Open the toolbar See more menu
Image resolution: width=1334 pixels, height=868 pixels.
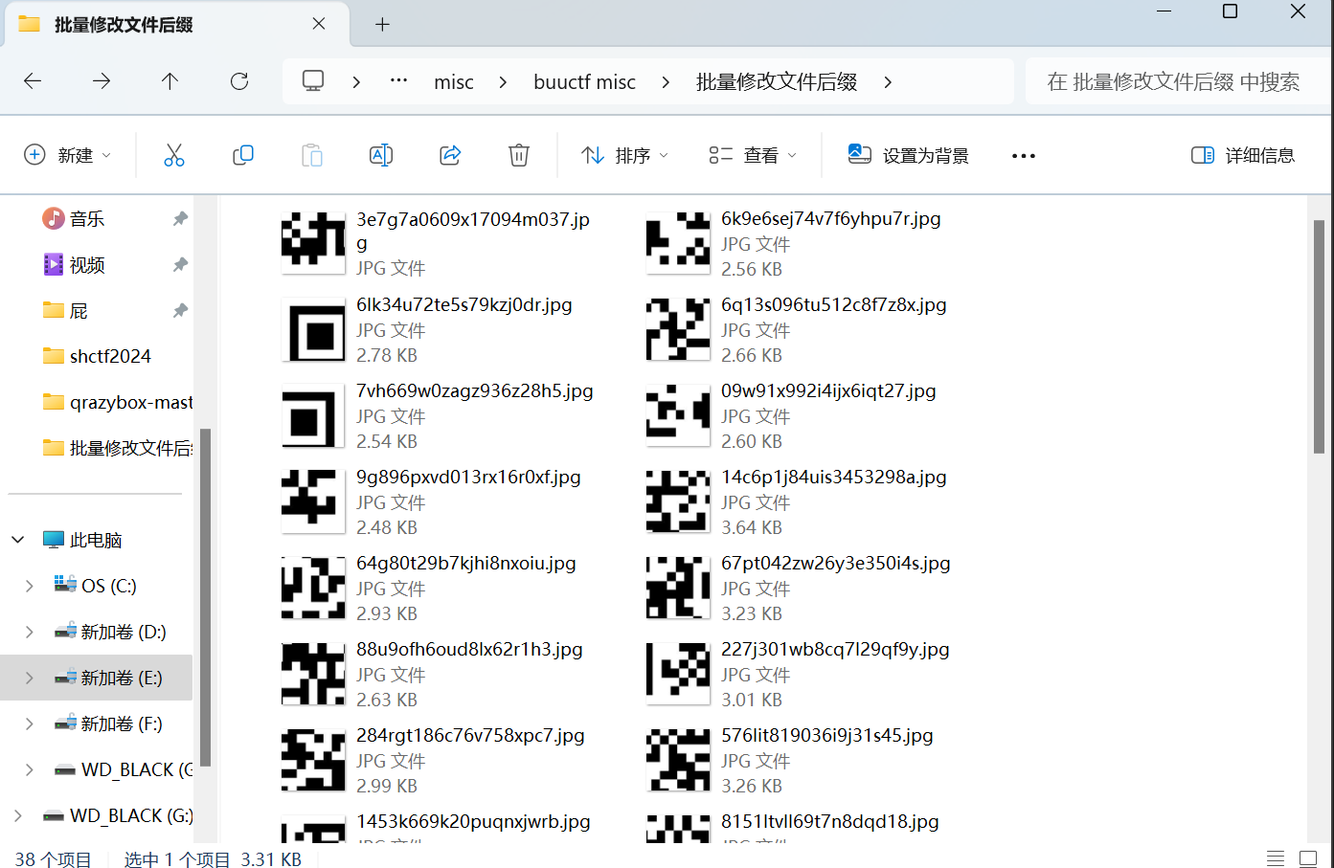1024,155
